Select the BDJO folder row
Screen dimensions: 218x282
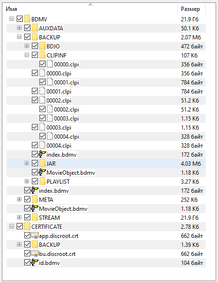point(106,46)
